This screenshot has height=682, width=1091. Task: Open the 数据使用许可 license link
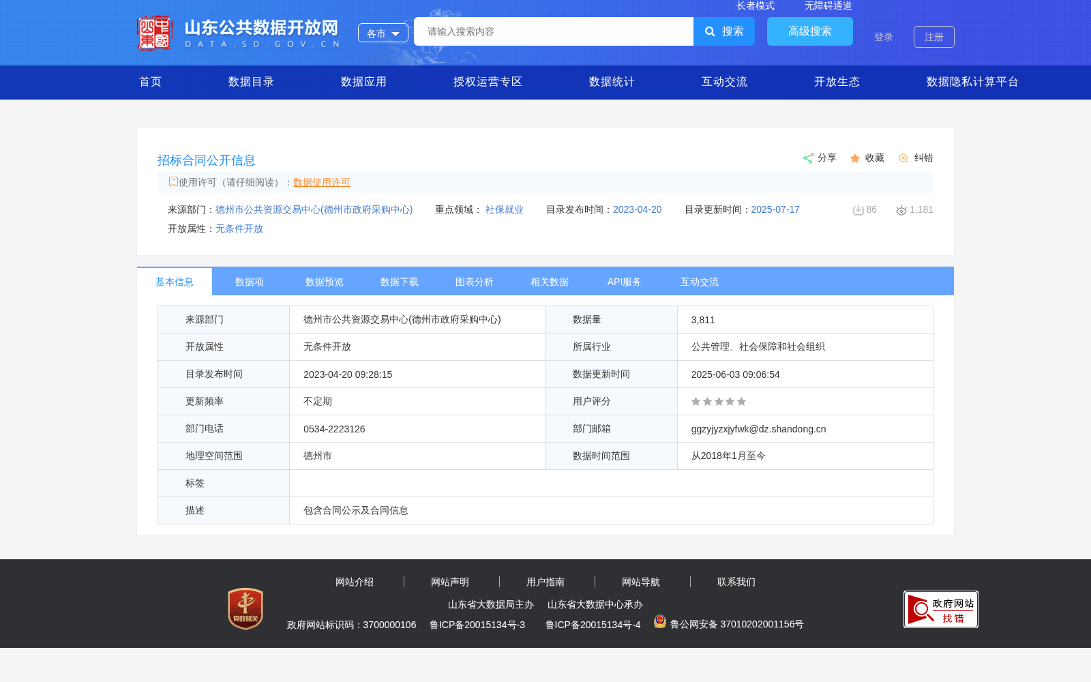322,182
